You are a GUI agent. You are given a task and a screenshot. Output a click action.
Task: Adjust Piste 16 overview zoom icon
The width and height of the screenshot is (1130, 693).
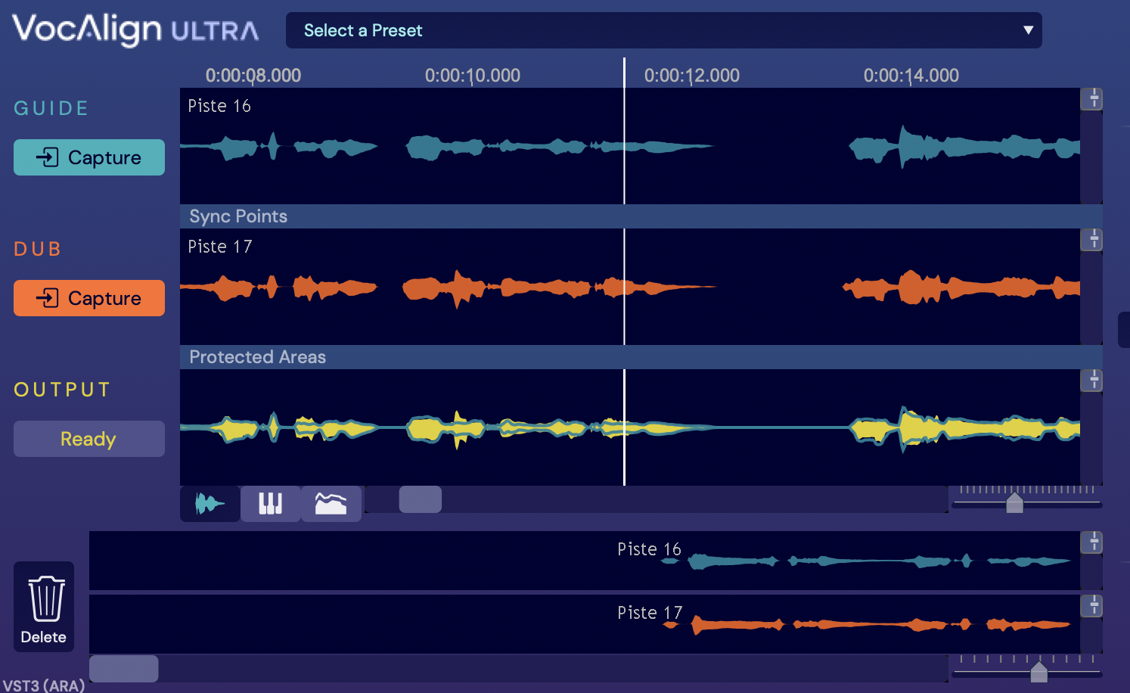pyautogui.click(x=1091, y=542)
